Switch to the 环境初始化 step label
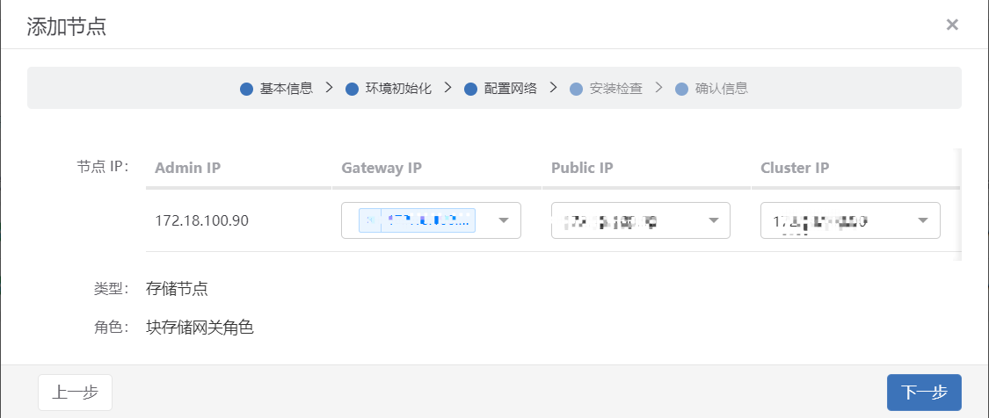The width and height of the screenshot is (989, 418). (x=398, y=89)
